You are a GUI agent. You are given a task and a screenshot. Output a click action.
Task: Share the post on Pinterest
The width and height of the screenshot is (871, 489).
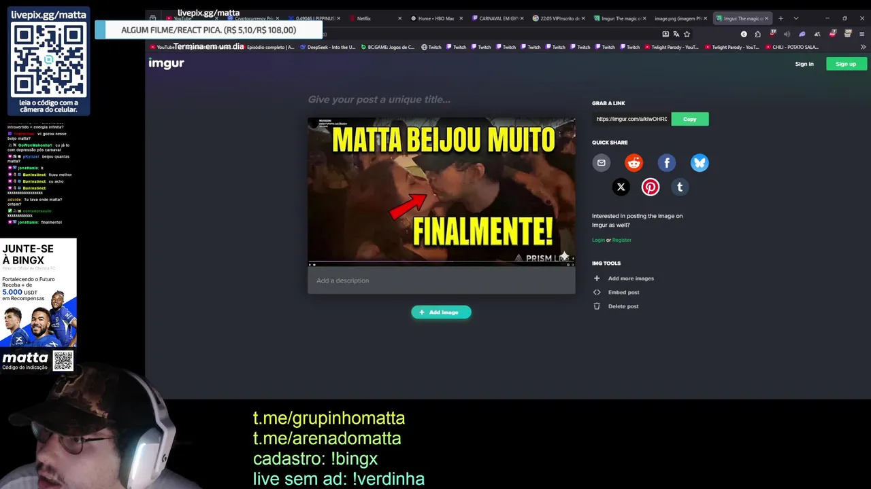[651, 187]
